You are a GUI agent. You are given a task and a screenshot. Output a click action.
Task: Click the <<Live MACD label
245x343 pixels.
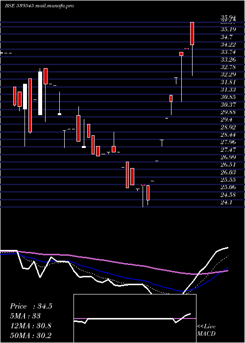tap(206, 330)
